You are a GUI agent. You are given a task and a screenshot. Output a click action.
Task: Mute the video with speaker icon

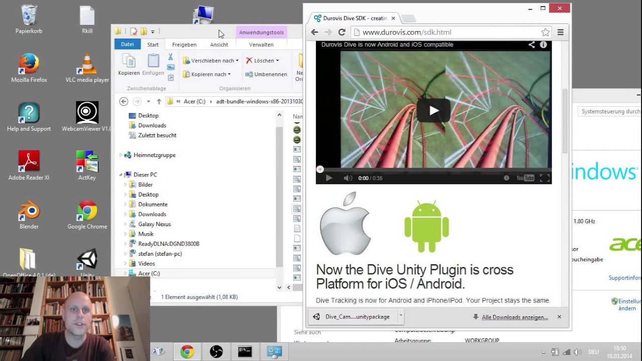click(348, 178)
